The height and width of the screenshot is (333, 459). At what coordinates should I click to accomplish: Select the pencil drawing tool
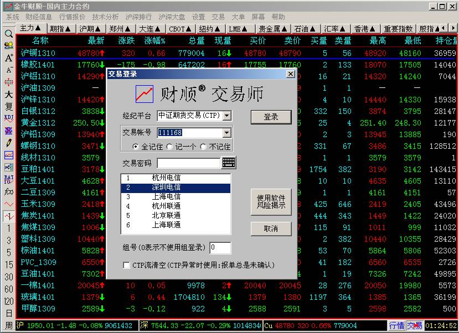[9, 143]
